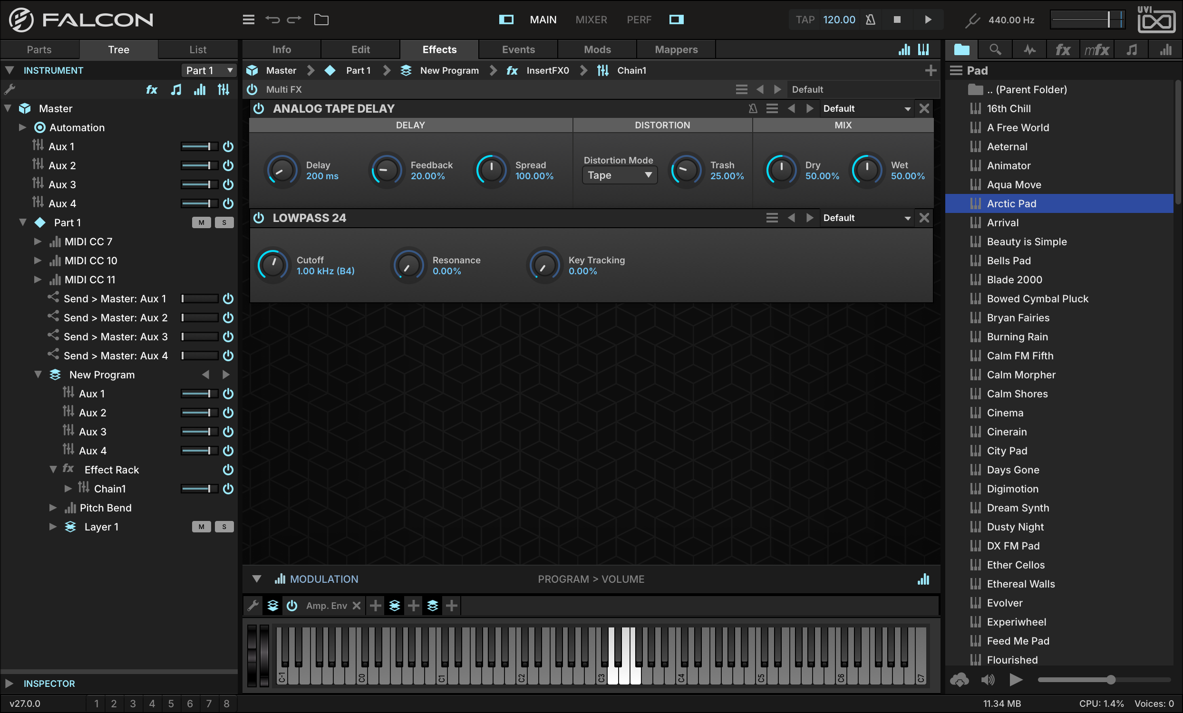Click the browser preview volume slider
Image resolution: width=1183 pixels, height=713 pixels.
click(1104, 680)
